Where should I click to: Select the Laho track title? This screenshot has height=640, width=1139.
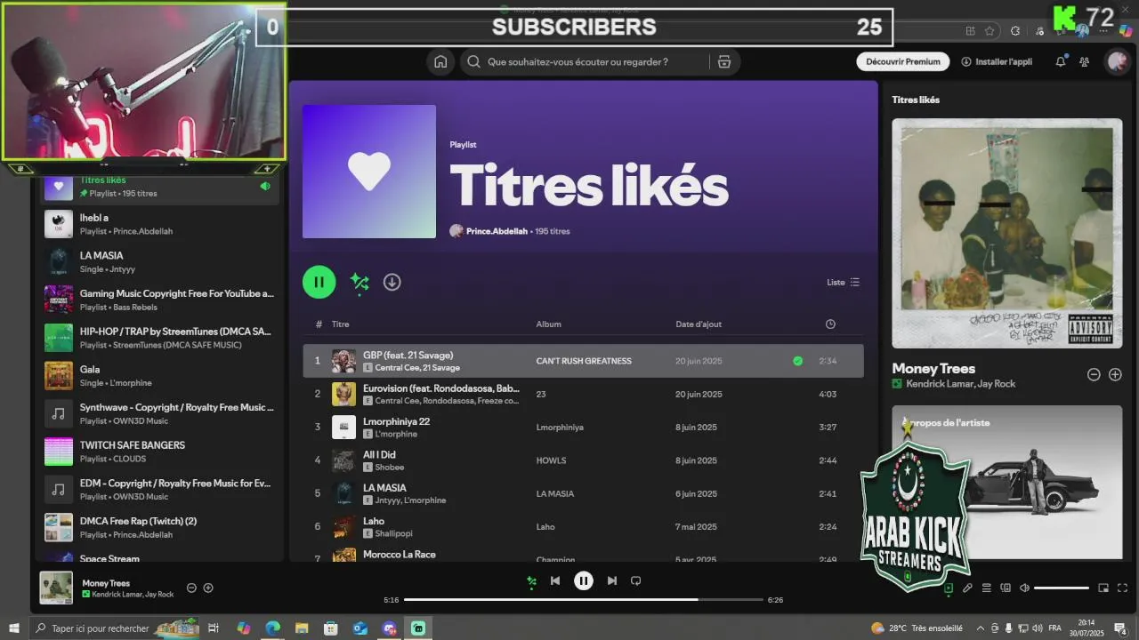tap(374, 521)
